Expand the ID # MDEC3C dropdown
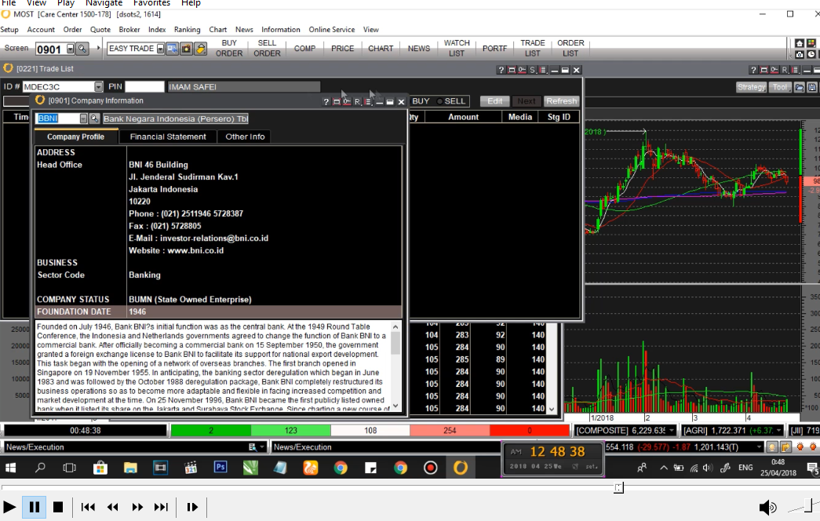Image resolution: width=820 pixels, height=521 pixels. pyautogui.click(x=98, y=87)
